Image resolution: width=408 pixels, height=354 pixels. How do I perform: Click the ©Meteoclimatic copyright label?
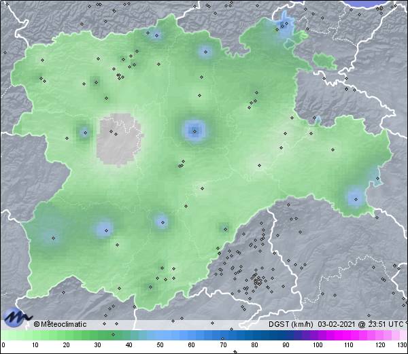coord(60,324)
